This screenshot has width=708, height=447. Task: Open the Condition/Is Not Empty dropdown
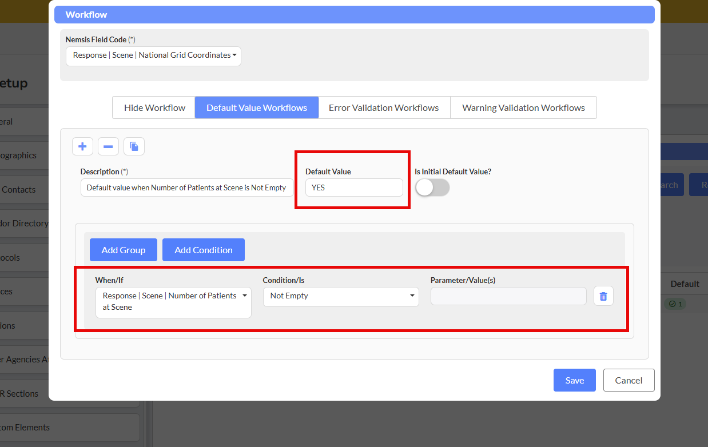tap(341, 296)
